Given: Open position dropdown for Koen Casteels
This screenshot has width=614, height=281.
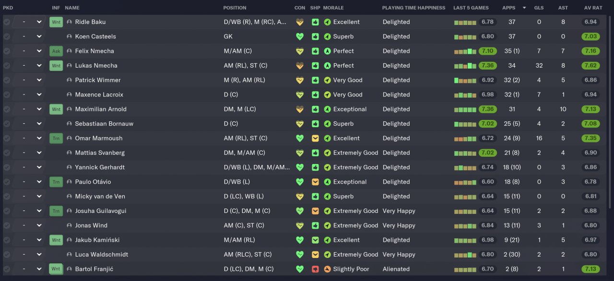Looking at the screenshot, I should click(28, 36).
